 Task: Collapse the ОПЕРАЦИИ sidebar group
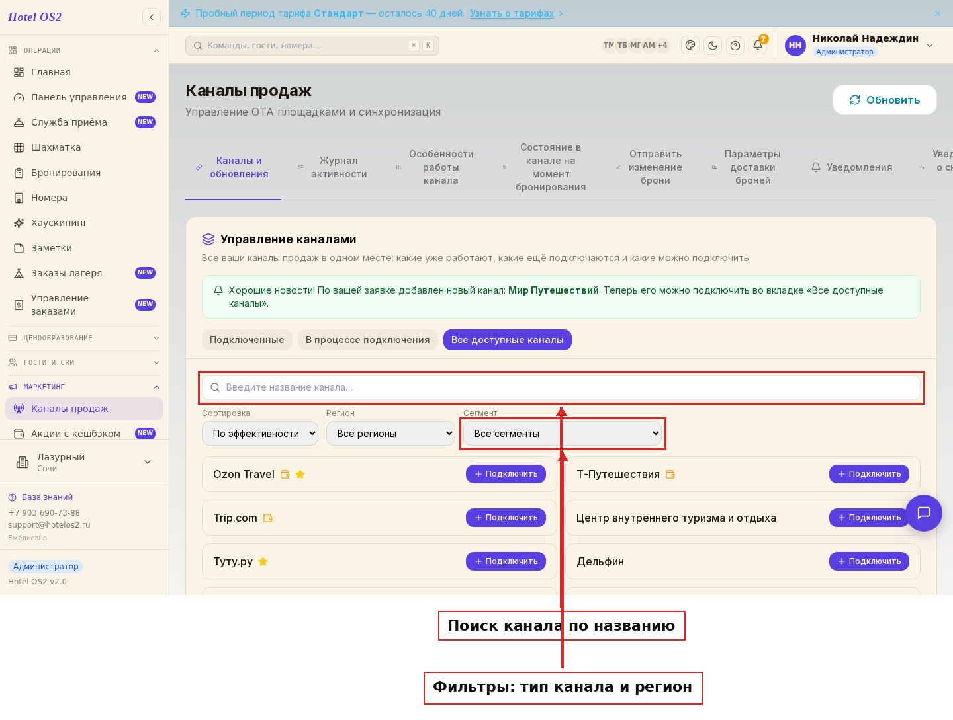pos(84,50)
